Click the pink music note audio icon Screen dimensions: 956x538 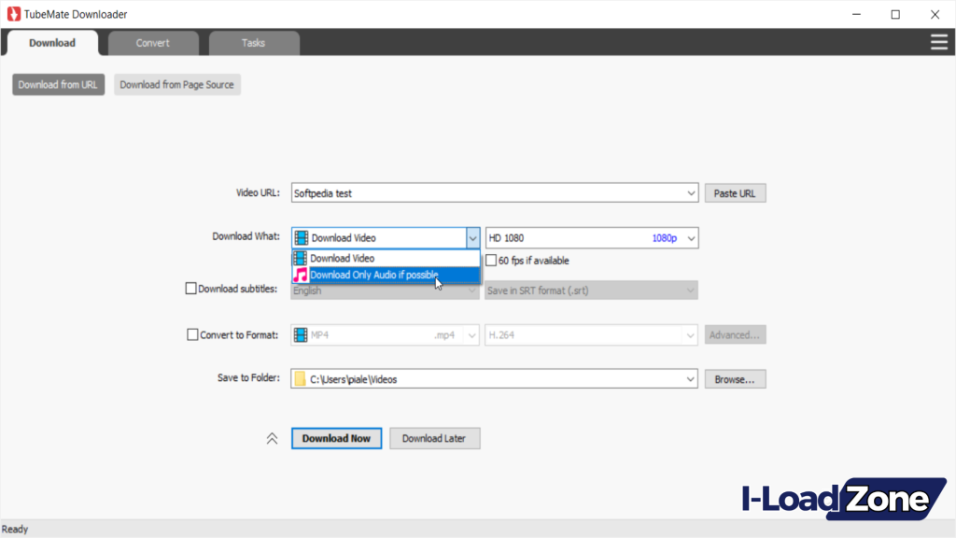[302, 275]
